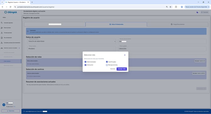Open the Chrome tab search dropdown
This screenshot has width=211, height=114.
click(2, 2)
